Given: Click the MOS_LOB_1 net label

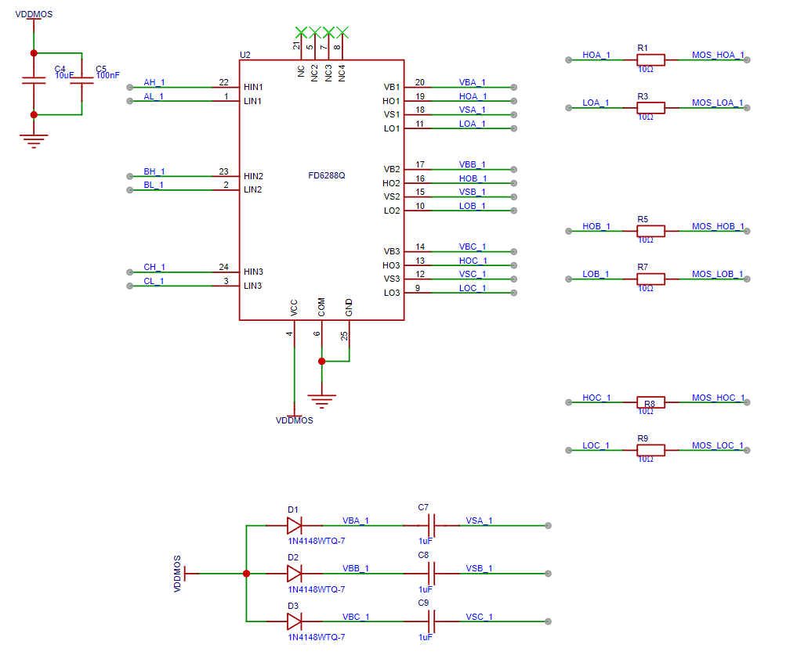Looking at the screenshot, I should click(717, 274).
